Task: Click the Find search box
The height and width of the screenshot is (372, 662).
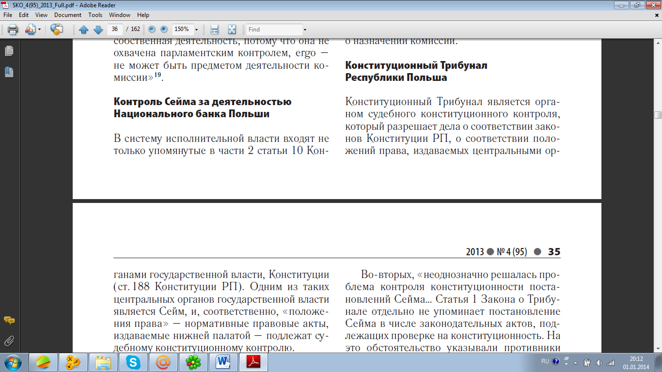Action: point(274,30)
